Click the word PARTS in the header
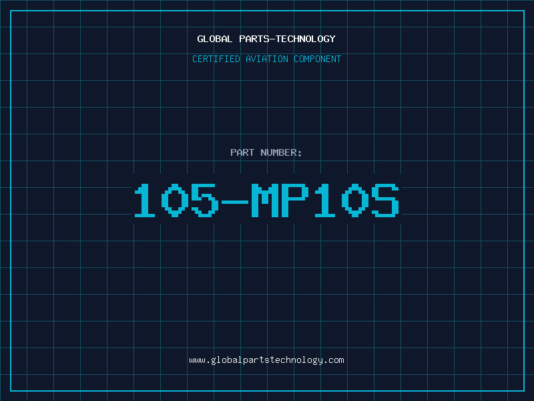Screen dimensions: 534x401 tap(254, 39)
